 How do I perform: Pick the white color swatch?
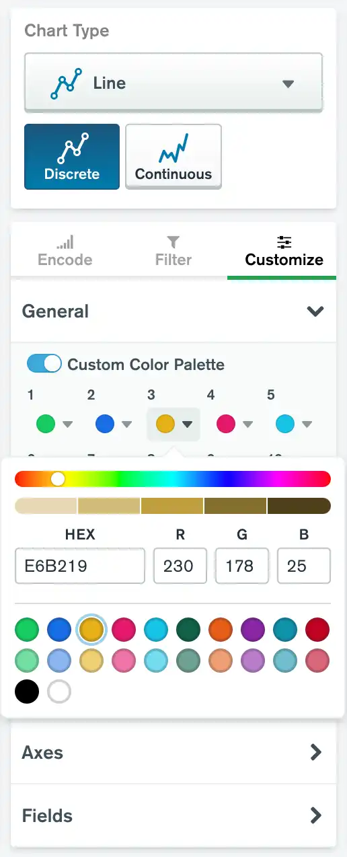pyautogui.click(x=59, y=692)
